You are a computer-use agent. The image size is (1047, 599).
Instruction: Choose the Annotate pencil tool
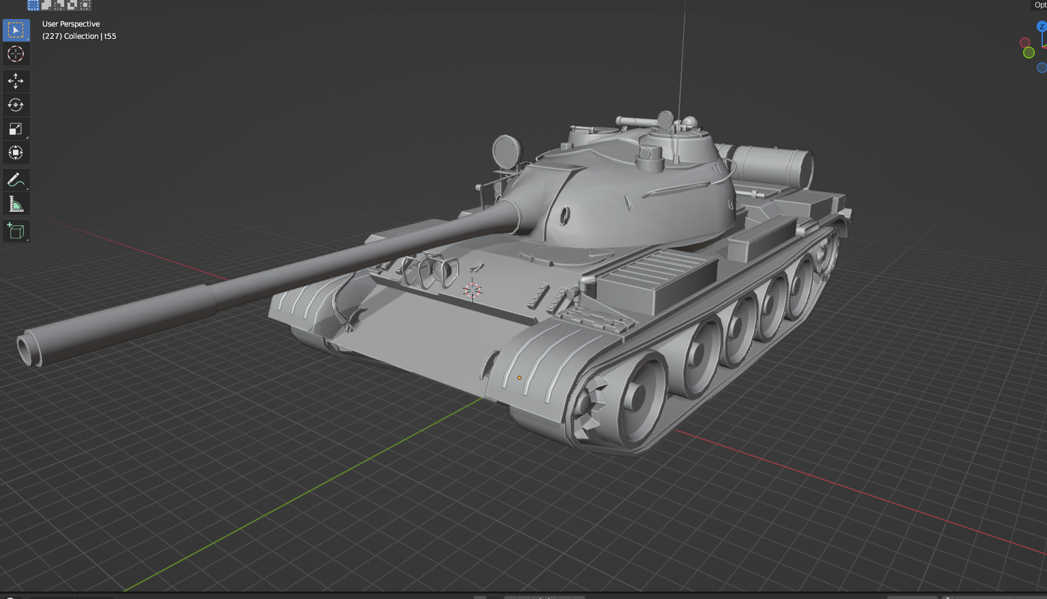[x=16, y=180]
